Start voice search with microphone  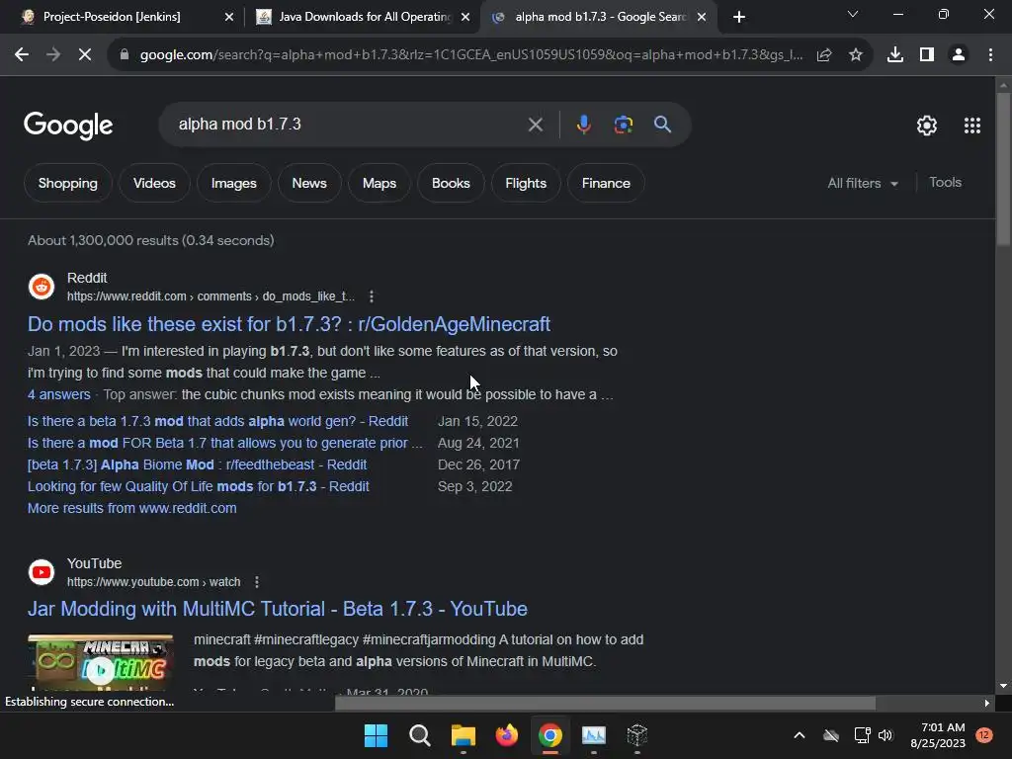(x=583, y=124)
